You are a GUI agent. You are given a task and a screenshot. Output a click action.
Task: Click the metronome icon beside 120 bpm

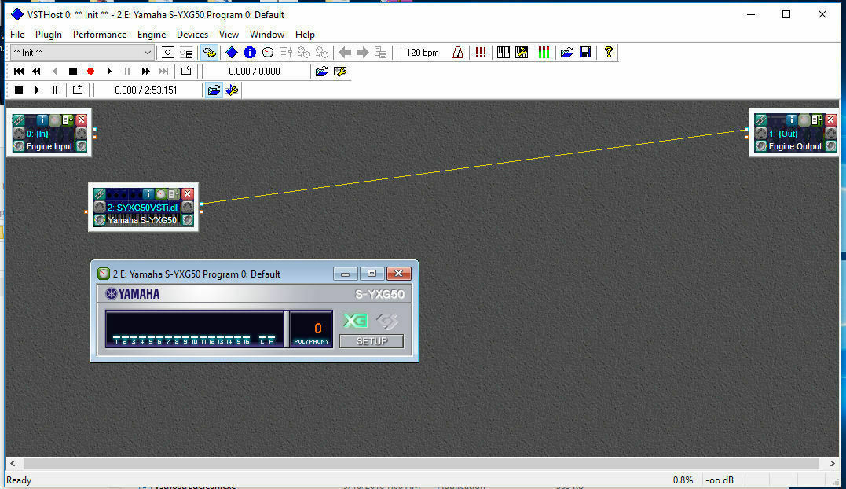coord(458,53)
